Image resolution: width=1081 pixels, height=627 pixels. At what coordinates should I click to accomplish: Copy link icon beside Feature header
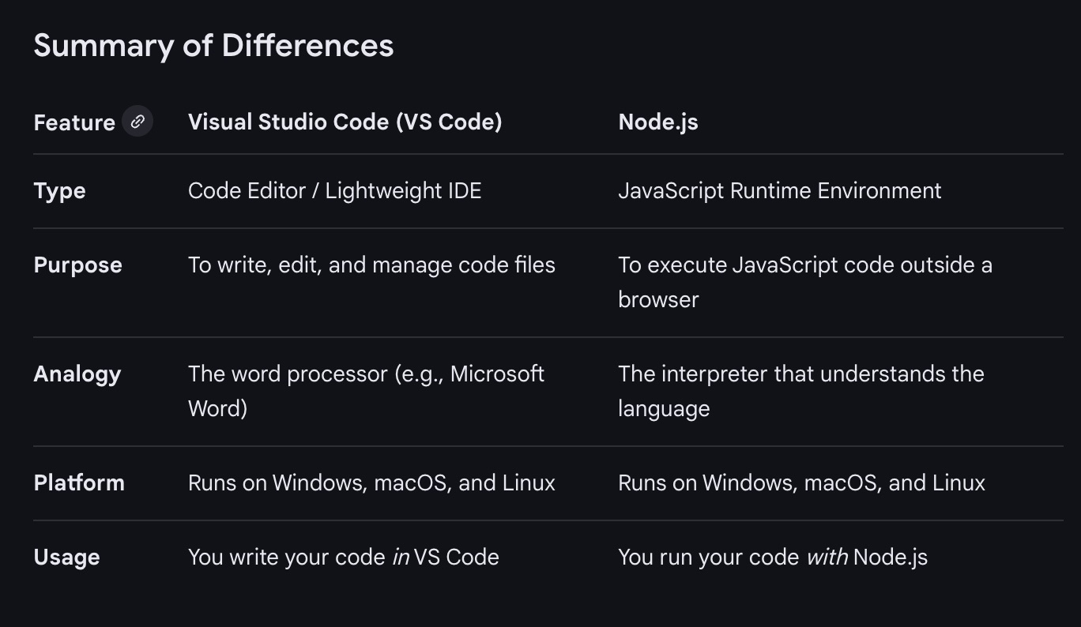(x=137, y=122)
